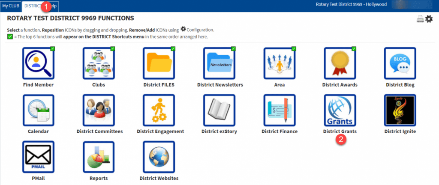Click the District Finance label

click(x=280, y=131)
